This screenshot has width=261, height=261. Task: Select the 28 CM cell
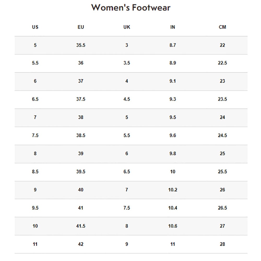pos(222,244)
